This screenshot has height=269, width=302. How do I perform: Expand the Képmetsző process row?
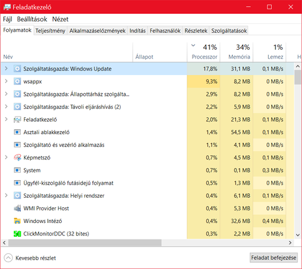(6, 157)
